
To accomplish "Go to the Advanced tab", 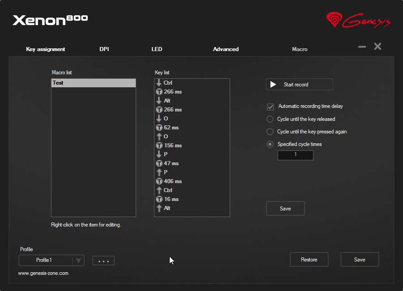I will click(x=226, y=49).
